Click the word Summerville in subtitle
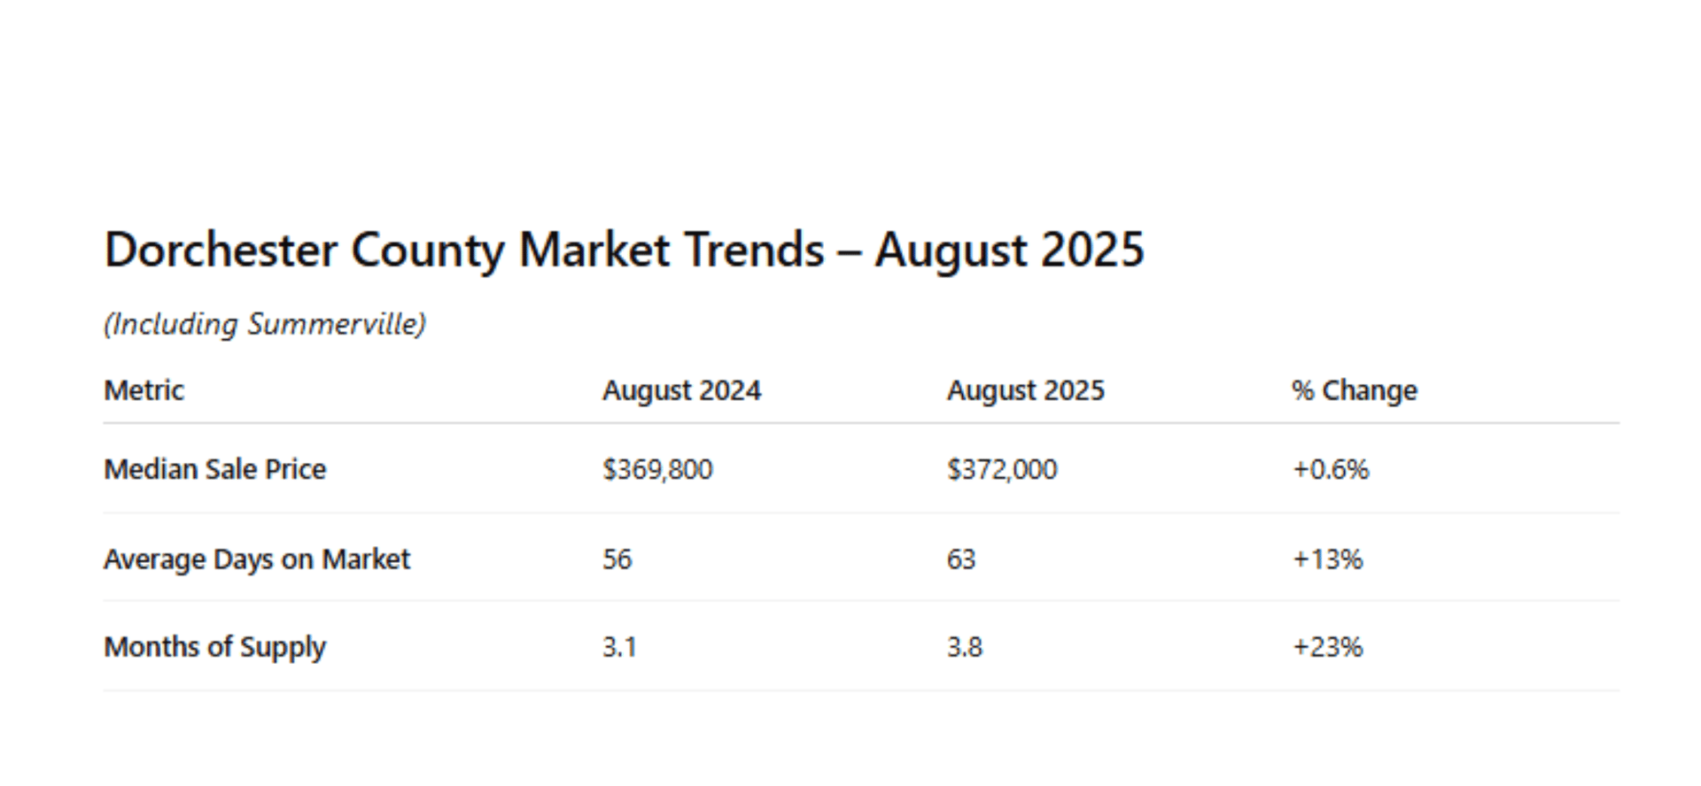1701x786 pixels. 332,324
